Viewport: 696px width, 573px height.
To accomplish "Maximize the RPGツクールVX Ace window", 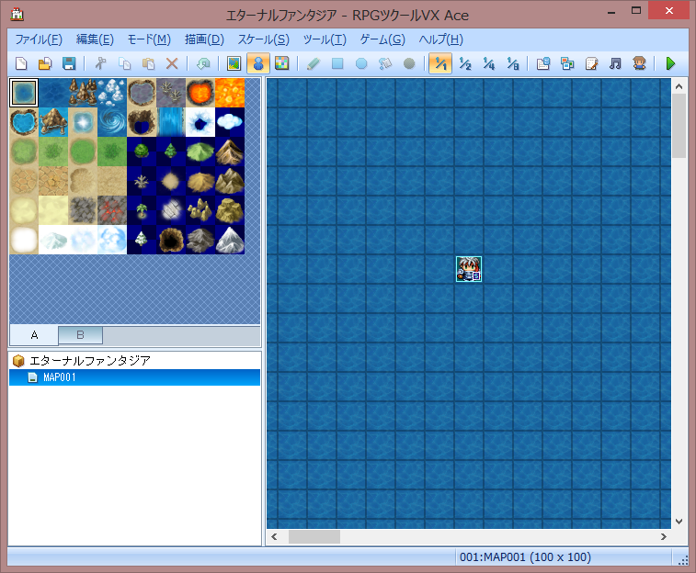I will pos(636,11).
